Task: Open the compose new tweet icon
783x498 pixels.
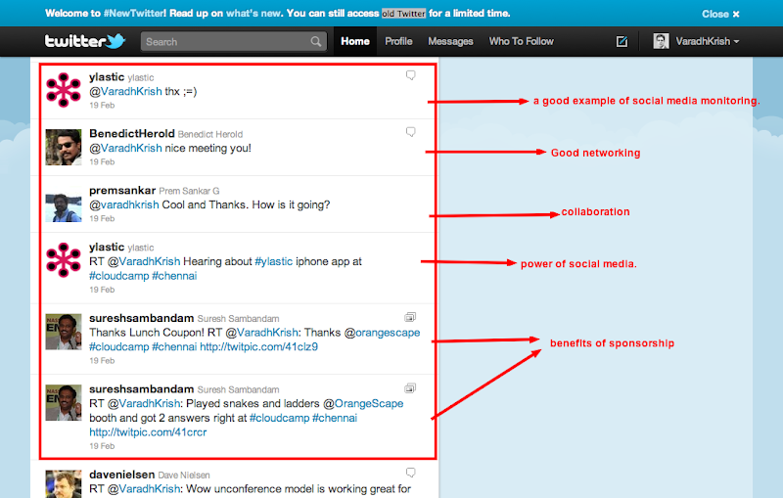Action: [622, 41]
